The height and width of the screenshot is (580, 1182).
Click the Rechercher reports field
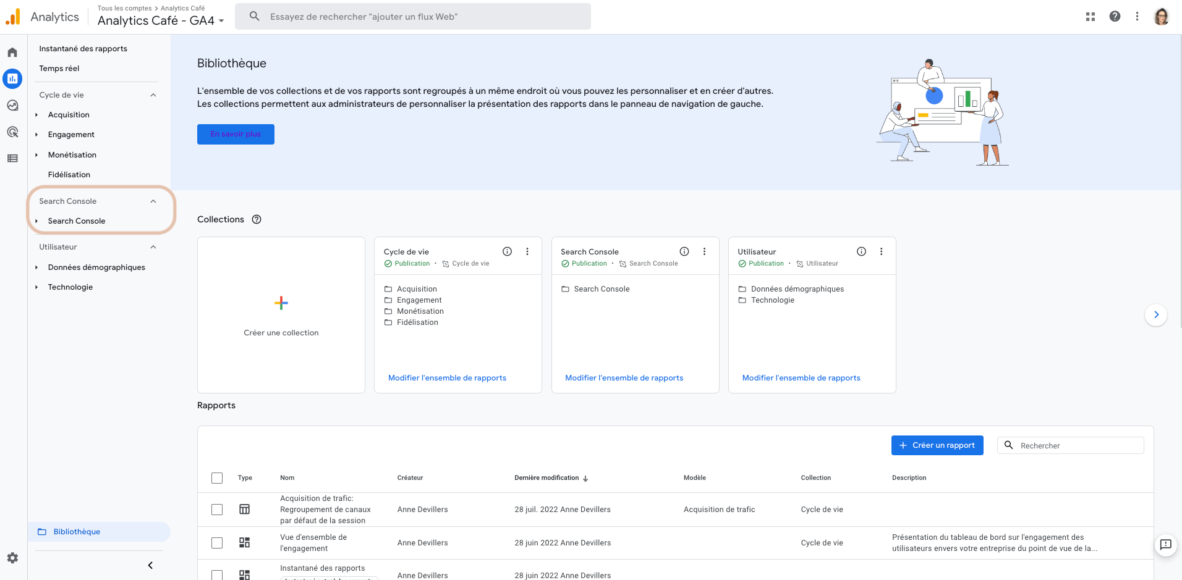1071,445
